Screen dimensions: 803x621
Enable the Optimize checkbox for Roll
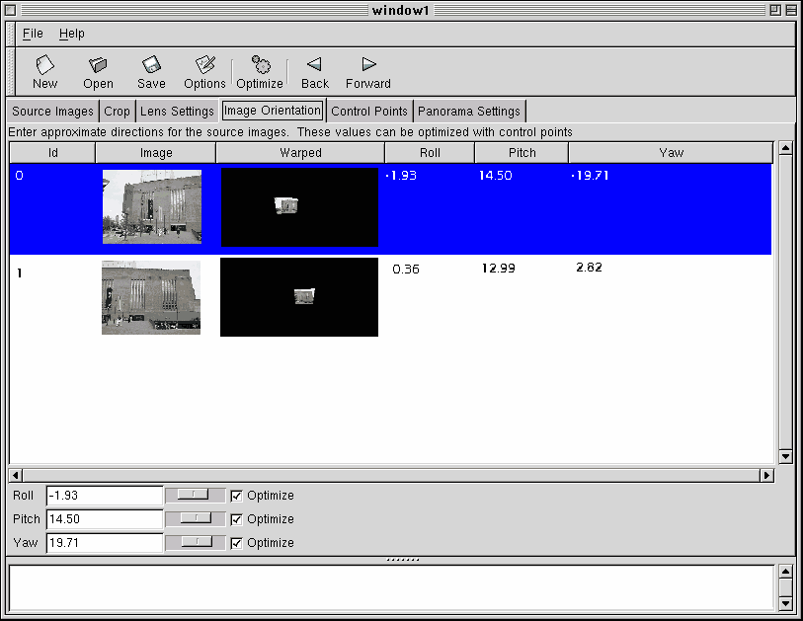[235, 495]
